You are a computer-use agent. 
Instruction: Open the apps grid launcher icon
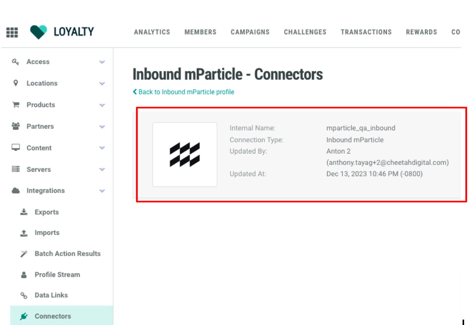(x=12, y=32)
